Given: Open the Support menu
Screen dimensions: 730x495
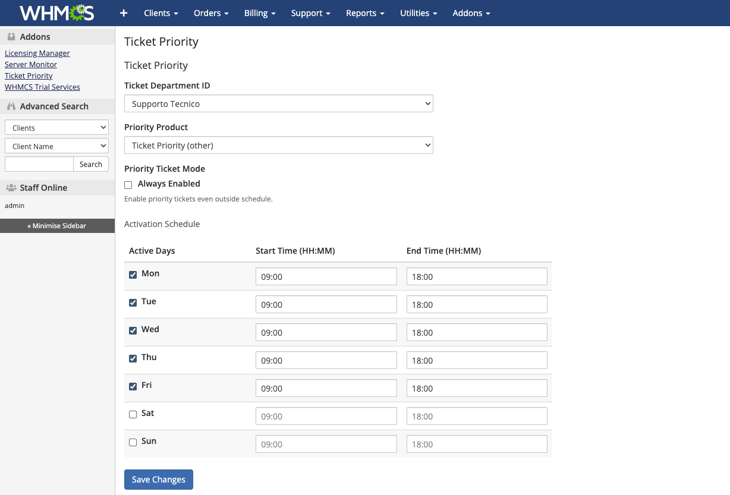Looking at the screenshot, I should point(311,13).
